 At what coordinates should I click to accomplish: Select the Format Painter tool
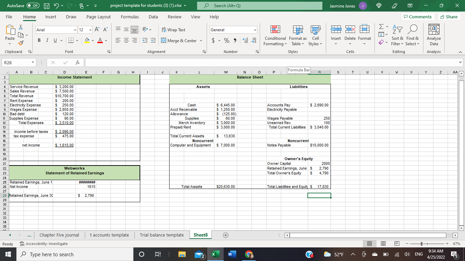(x=20, y=43)
